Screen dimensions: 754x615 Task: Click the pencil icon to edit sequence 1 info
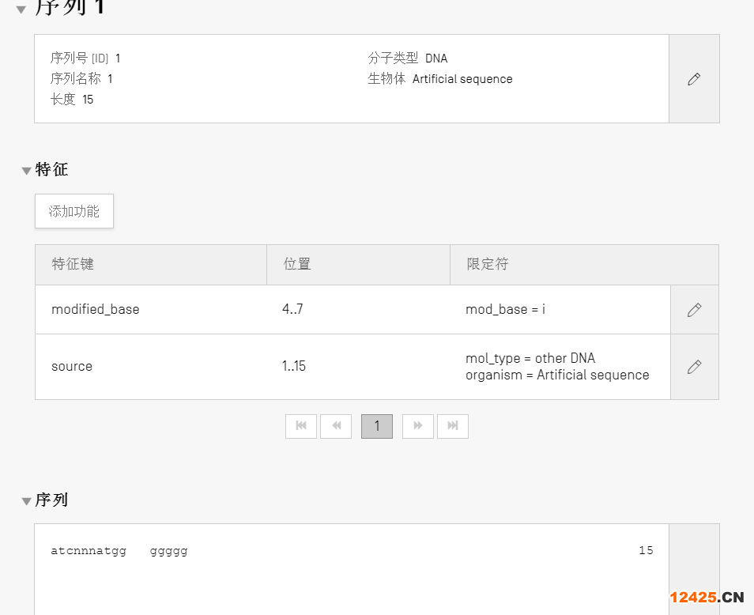pos(694,79)
